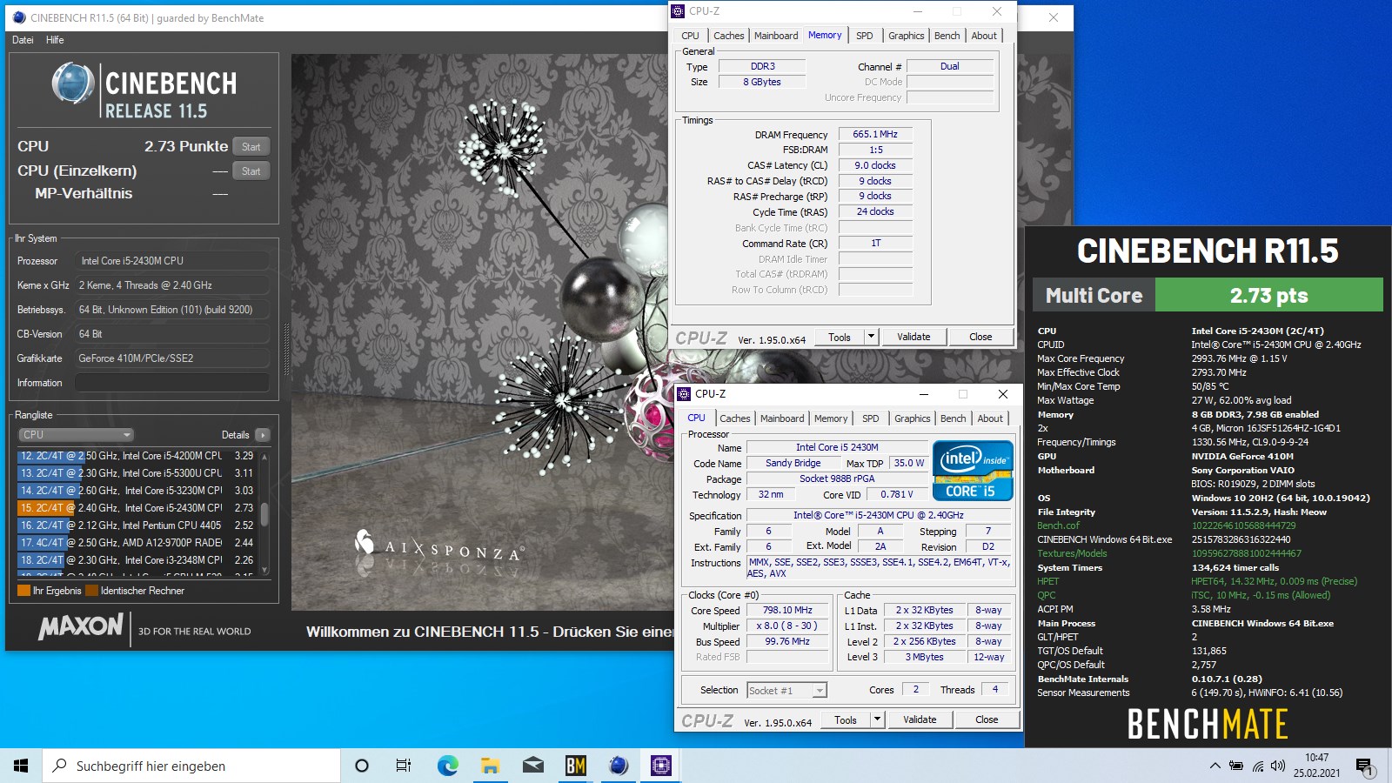The image size is (1392, 783).
Task: Click Windows search box in taskbar
Action: coord(191,766)
